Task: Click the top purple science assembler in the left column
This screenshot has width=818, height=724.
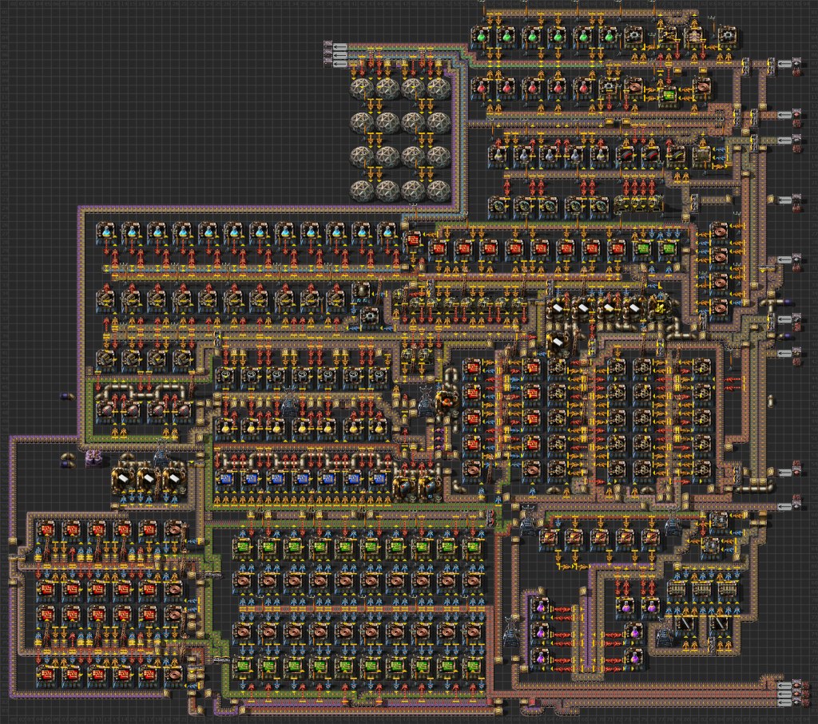Action: (x=541, y=607)
